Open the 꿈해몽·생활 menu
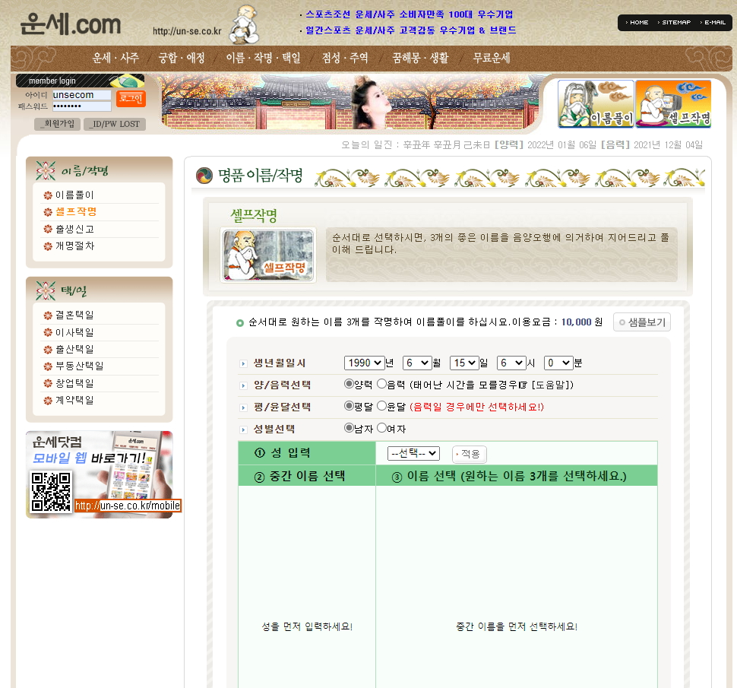The width and height of the screenshot is (737, 688). click(420, 58)
